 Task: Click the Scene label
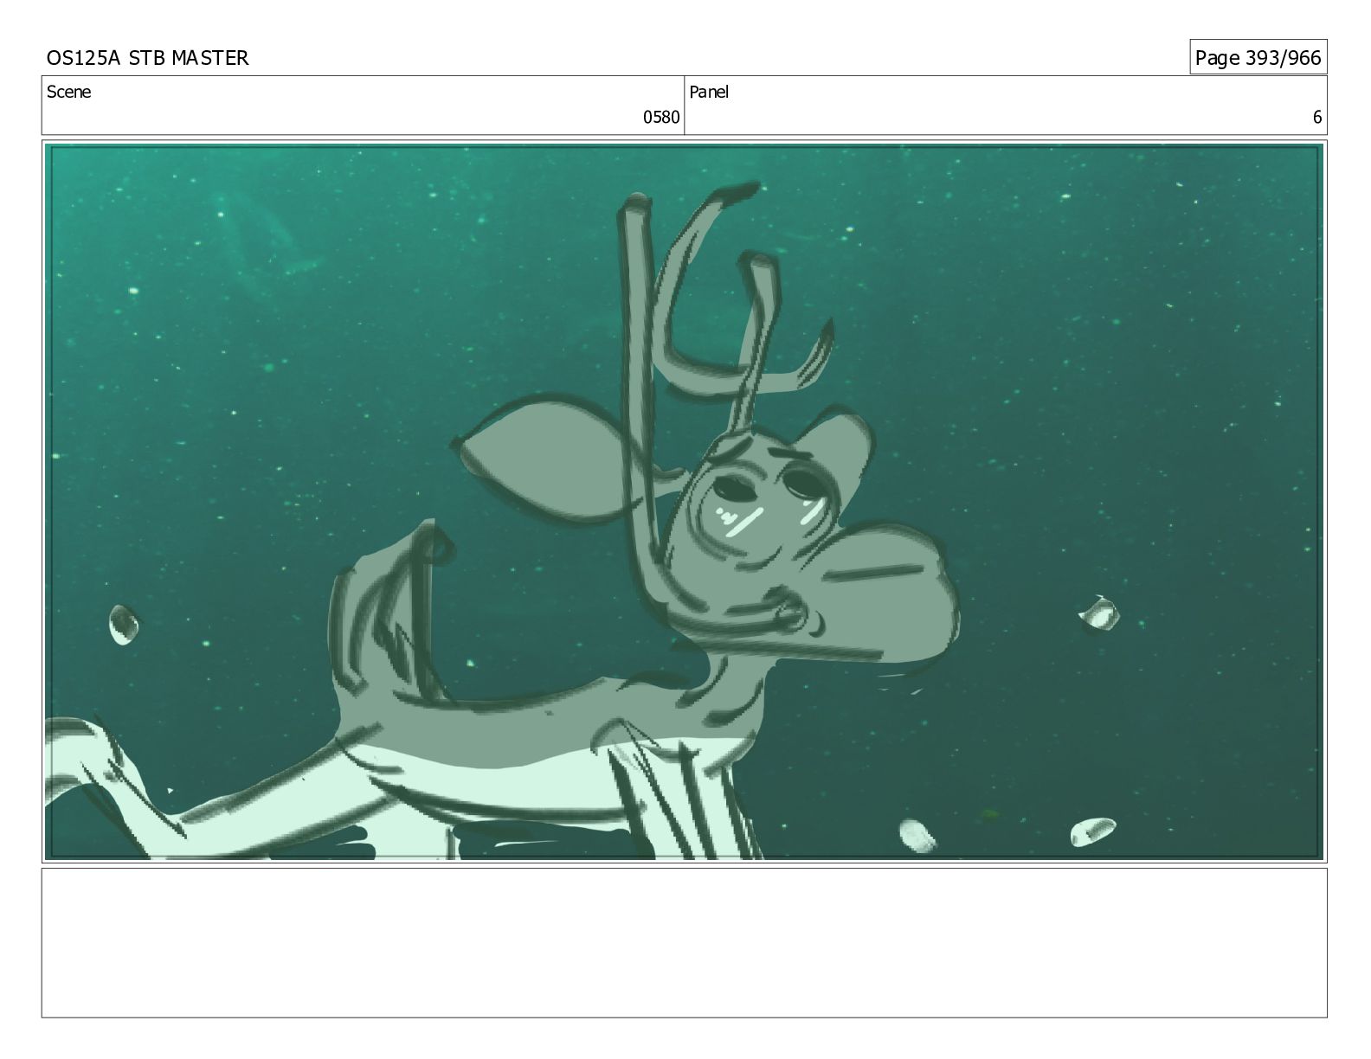pyautogui.click(x=68, y=92)
